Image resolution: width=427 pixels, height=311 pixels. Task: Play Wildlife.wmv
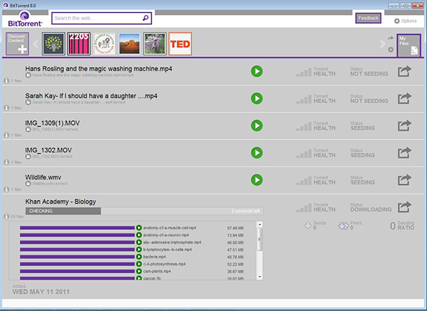tap(257, 180)
